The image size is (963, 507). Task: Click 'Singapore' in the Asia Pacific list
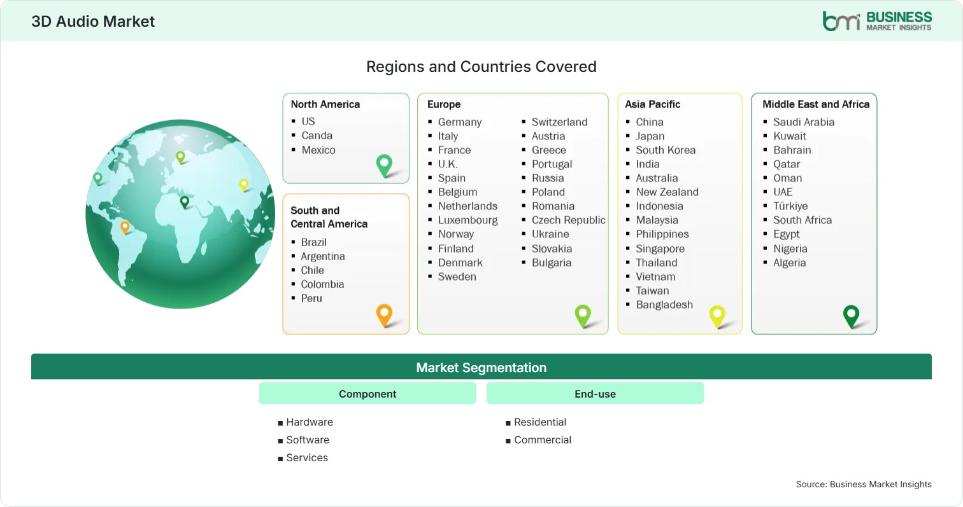660,248
